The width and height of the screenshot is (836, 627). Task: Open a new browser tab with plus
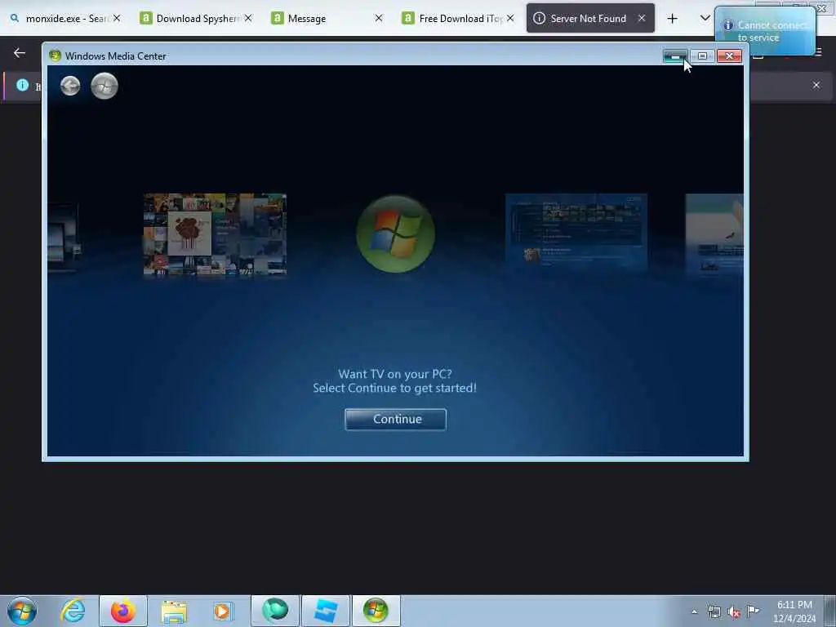pos(673,19)
